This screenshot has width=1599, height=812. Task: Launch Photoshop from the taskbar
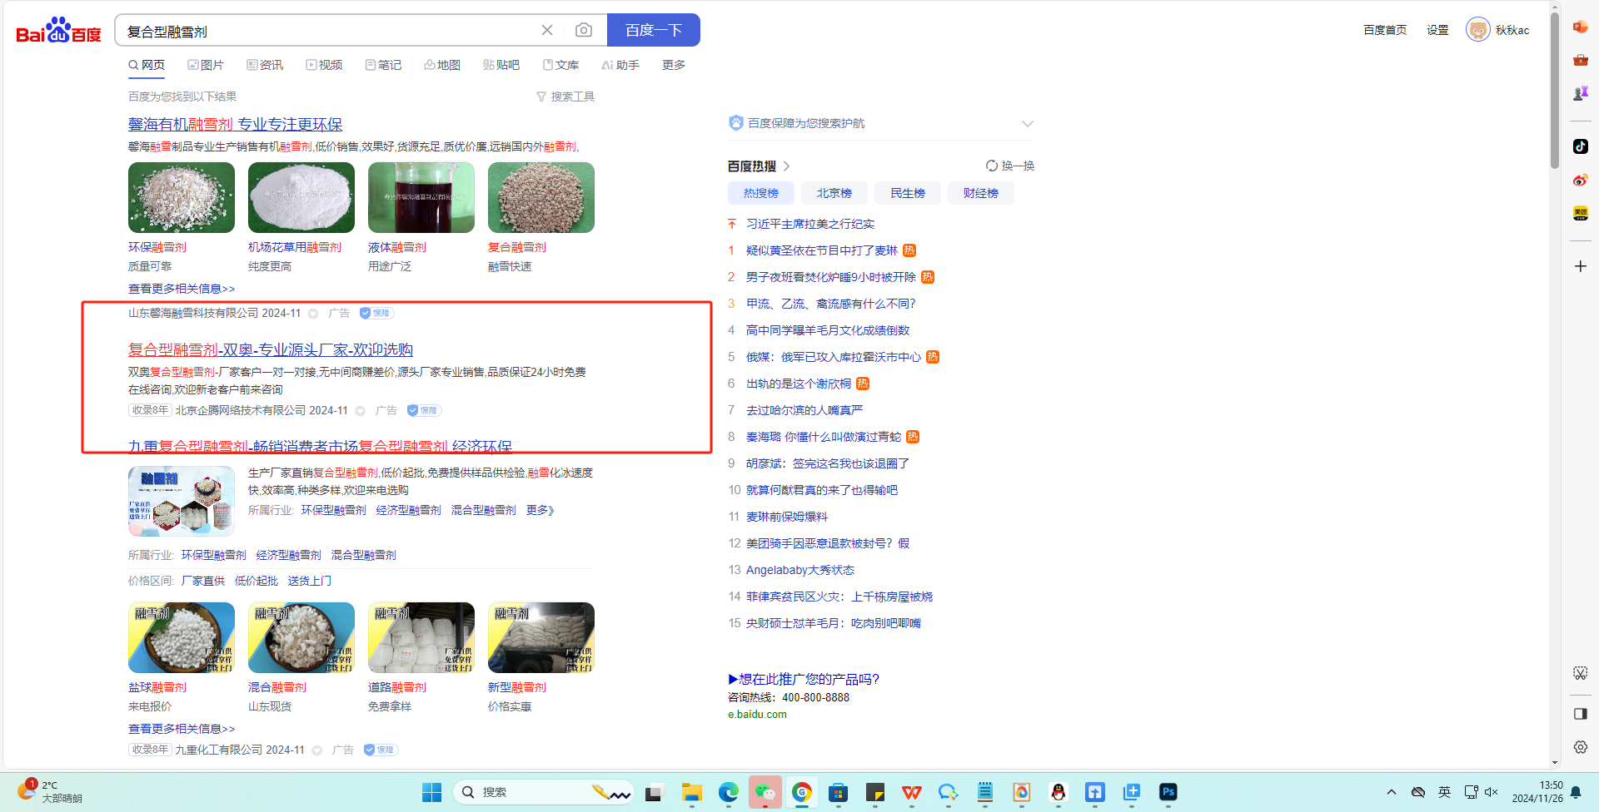pyautogui.click(x=1168, y=792)
